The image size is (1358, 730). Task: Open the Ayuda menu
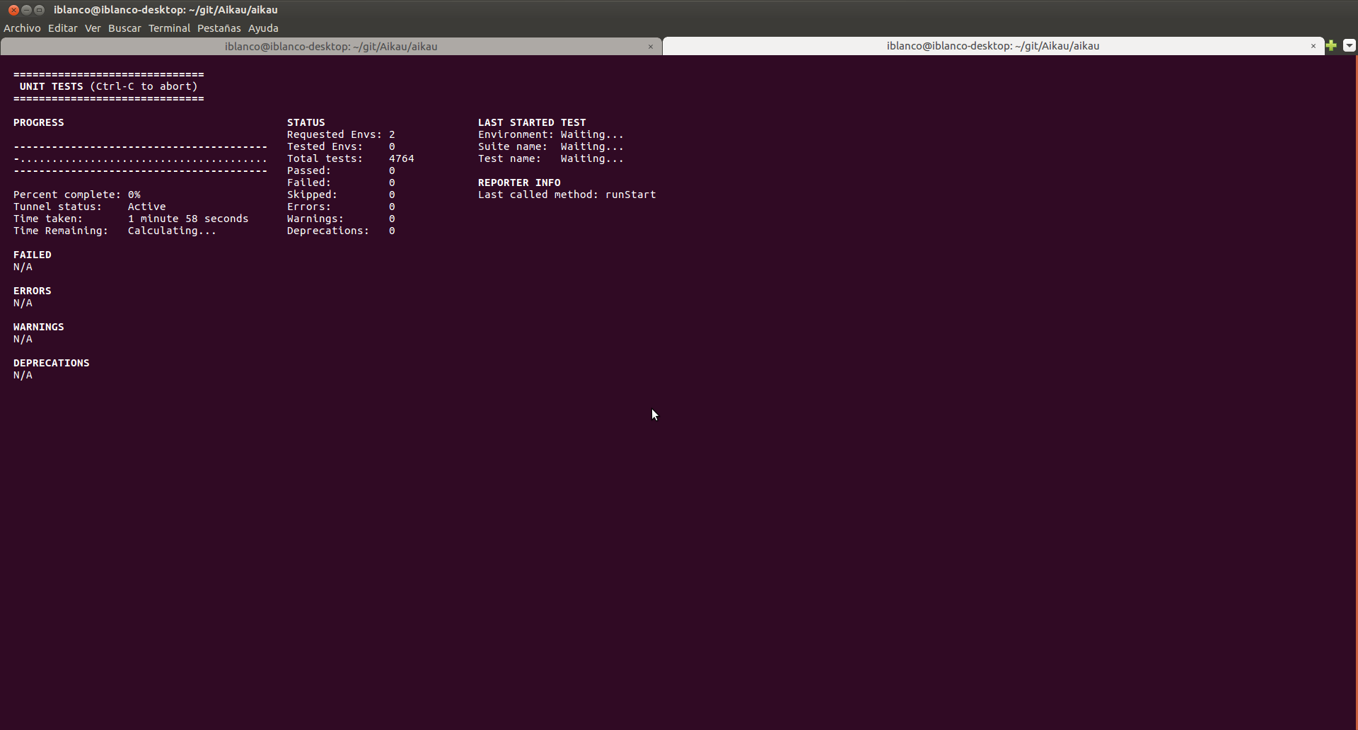[263, 28]
